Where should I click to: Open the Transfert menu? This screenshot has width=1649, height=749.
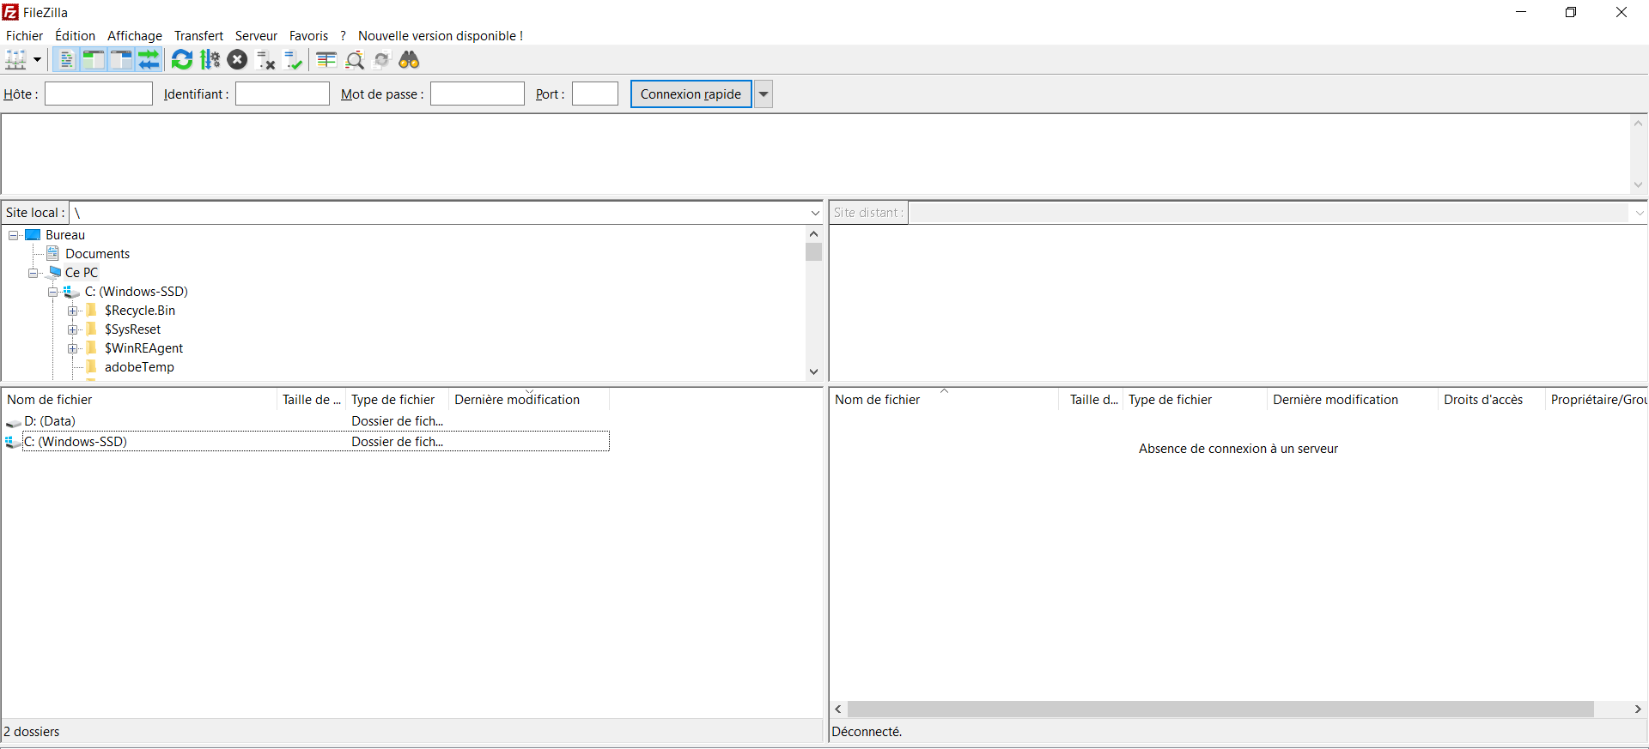pos(198,35)
